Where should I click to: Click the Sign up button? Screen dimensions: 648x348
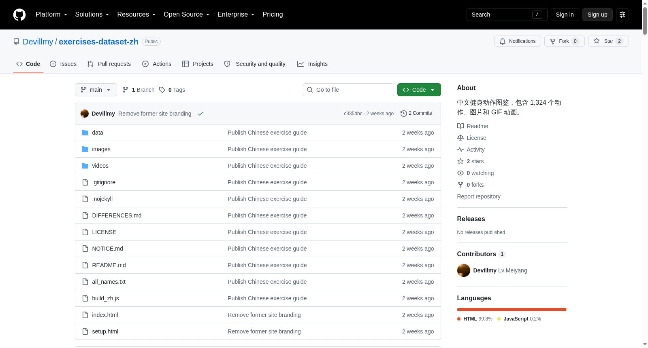coord(597,15)
